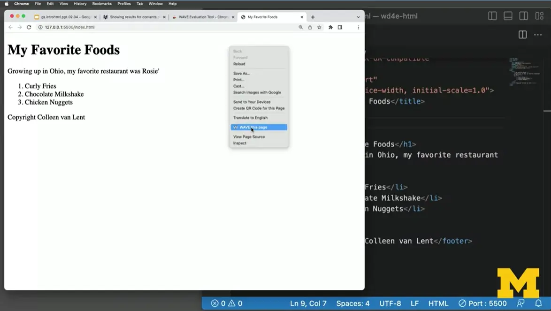Viewport: 551px width, 311px height.
Task: Click the Chrome reload page icon
Action: (29, 27)
